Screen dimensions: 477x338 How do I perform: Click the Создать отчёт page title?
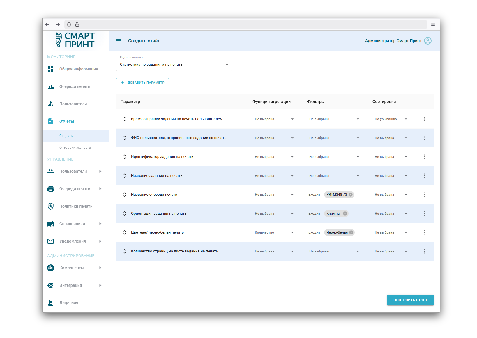tap(144, 41)
